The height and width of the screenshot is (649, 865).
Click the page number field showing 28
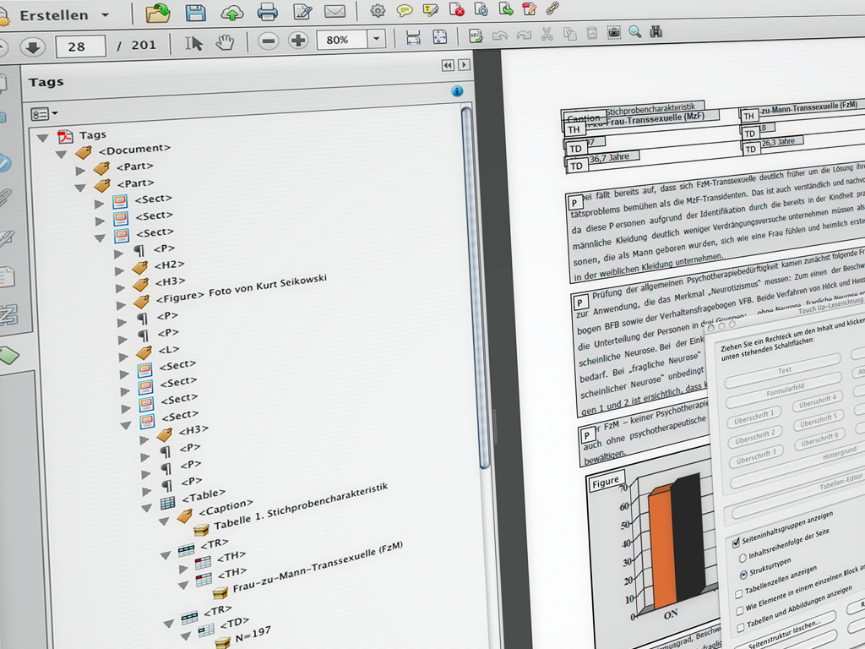(80, 46)
